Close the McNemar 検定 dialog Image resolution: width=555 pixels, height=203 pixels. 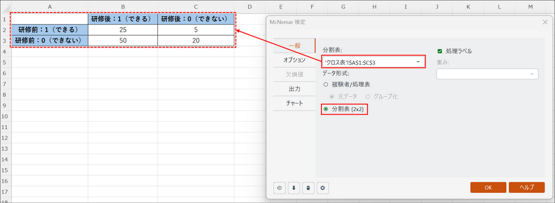[544, 22]
